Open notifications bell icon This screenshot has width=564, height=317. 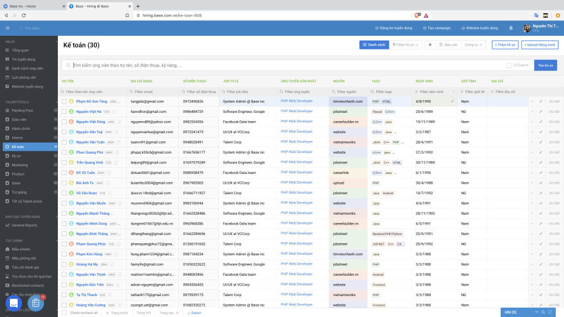tap(511, 28)
